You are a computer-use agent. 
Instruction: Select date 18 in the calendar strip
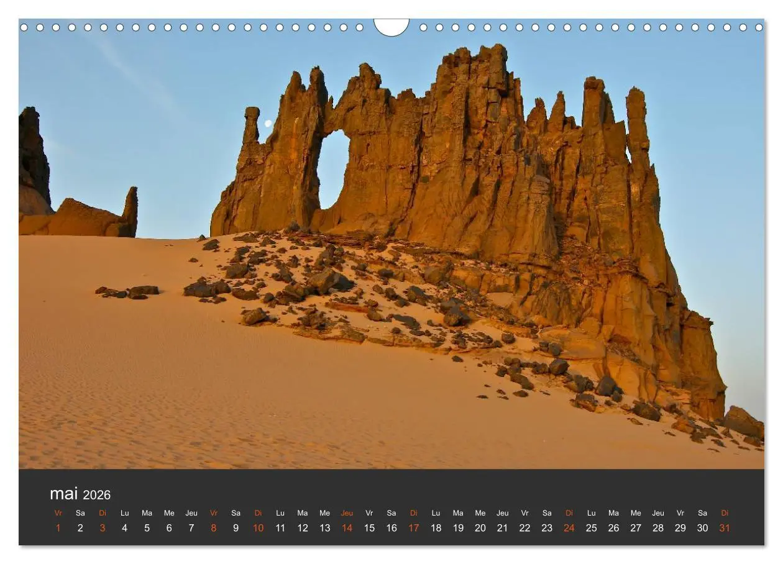click(x=436, y=528)
